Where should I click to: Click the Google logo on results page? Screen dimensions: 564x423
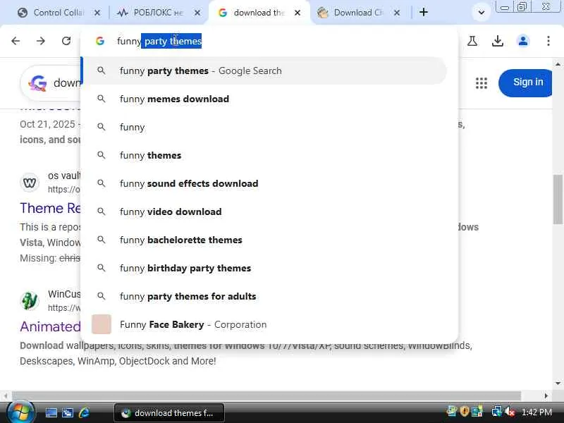tap(38, 83)
